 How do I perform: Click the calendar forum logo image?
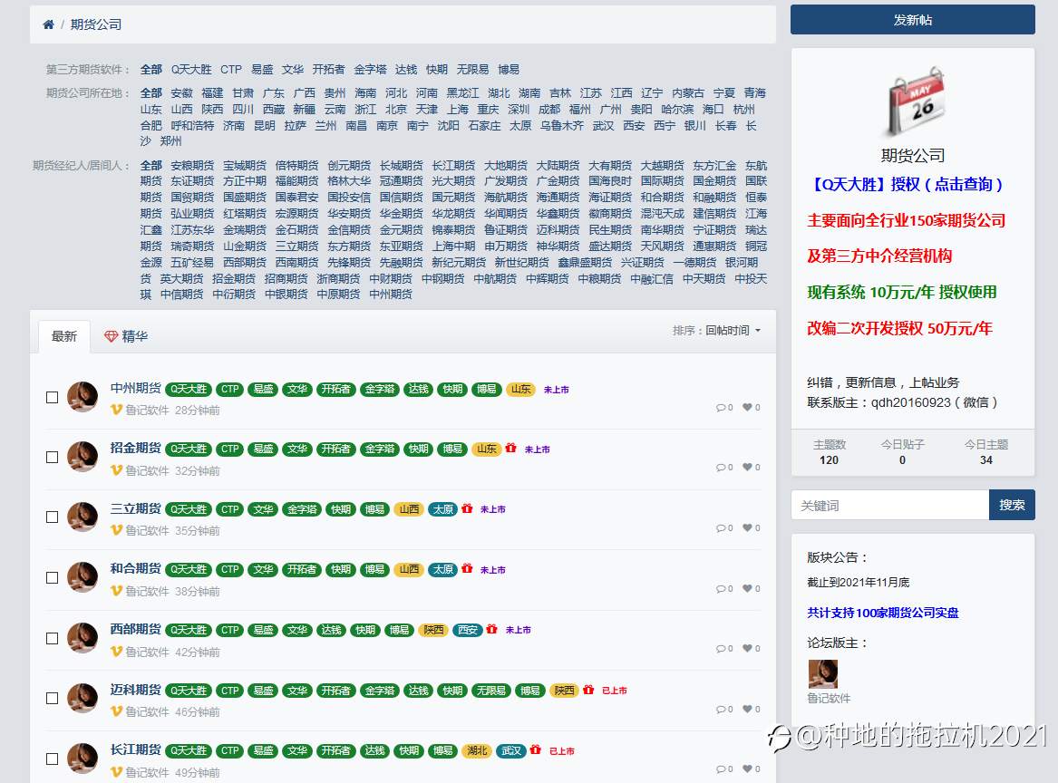[x=914, y=101]
